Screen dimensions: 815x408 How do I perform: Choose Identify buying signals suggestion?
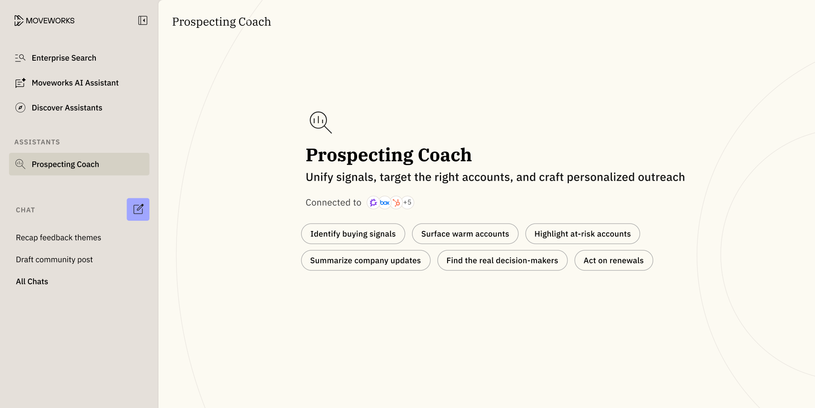pos(353,234)
